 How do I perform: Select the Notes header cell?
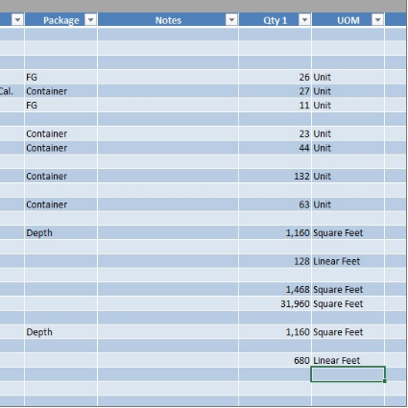[168, 20]
